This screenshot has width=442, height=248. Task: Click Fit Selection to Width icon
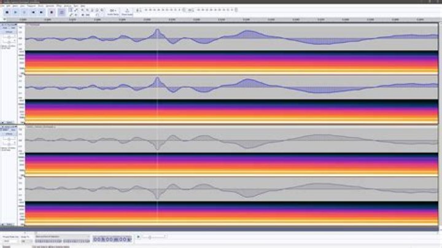click(x=92, y=10)
